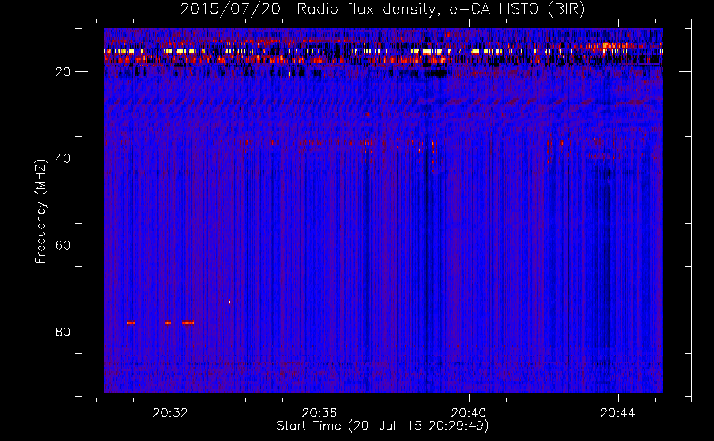Click the 'Frequency (MHZ)' y-axis label
This screenshot has width=714, height=441.
pos(41,212)
